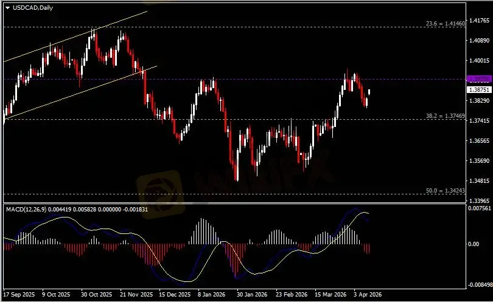Click the 1.38290 price scale value
The width and height of the screenshot is (493, 302).
479,101
